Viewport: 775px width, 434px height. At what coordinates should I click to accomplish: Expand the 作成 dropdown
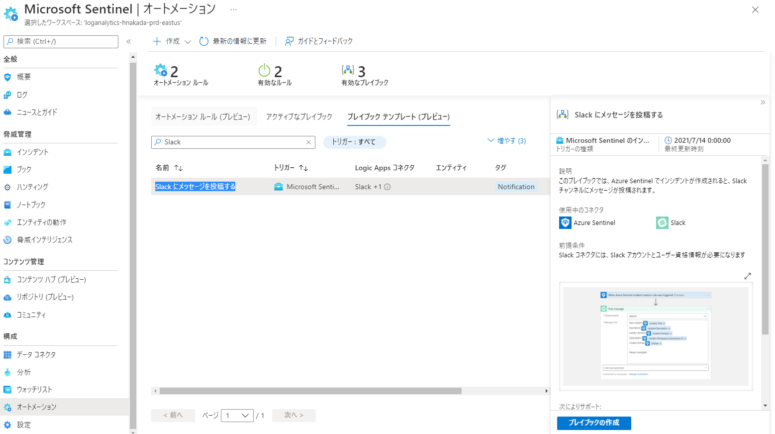pyautogui.click(x=172, y=41)
